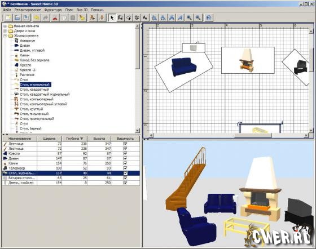This screenshot has height=249, width=316.
Task: Collapse the Жилая комната folder
Action: click(x=5, y=36)
